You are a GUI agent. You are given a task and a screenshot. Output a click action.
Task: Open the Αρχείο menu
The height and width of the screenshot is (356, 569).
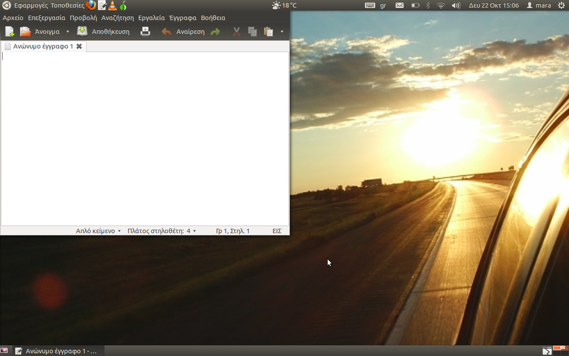[x=13, y=18]
